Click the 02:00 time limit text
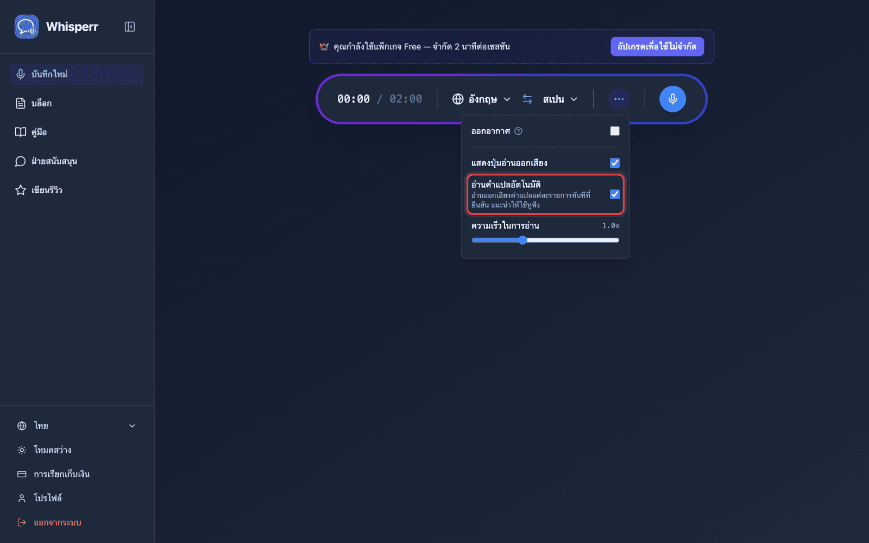Image resolution: width=869 pixels, height=543 pixels. click(x=406, y=99)
